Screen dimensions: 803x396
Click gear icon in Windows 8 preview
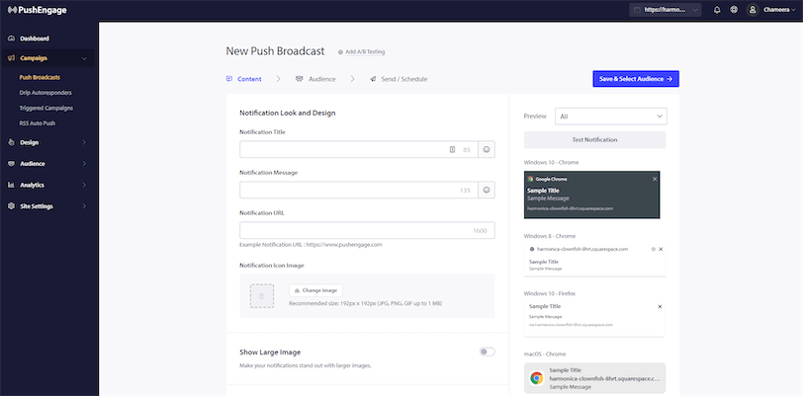click(653, 249)
